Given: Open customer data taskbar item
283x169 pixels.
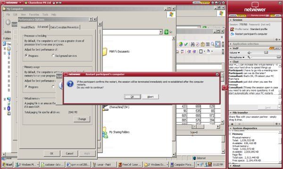Looking at the screenshot, I should click(53, 164).
